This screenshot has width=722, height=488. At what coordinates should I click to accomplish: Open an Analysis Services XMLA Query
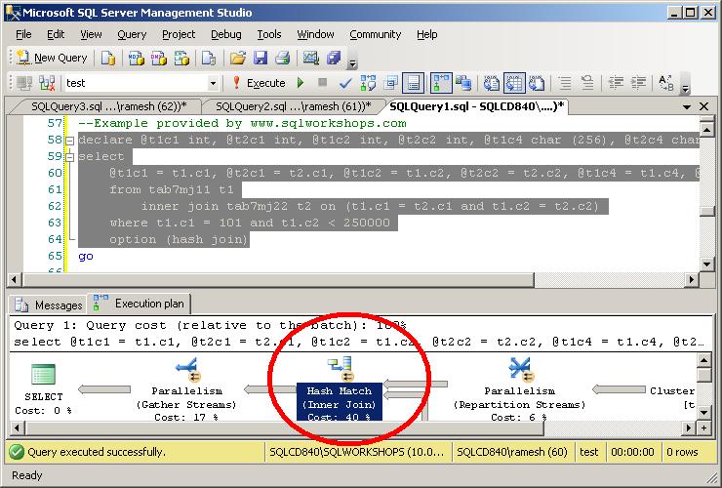coord(181,58)
